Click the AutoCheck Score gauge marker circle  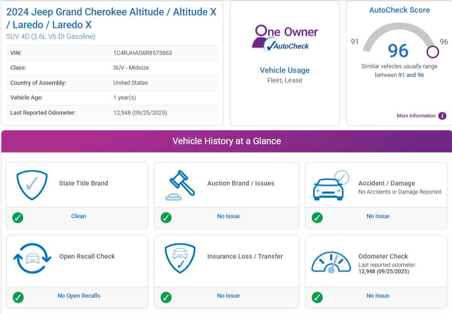[433, 51]
